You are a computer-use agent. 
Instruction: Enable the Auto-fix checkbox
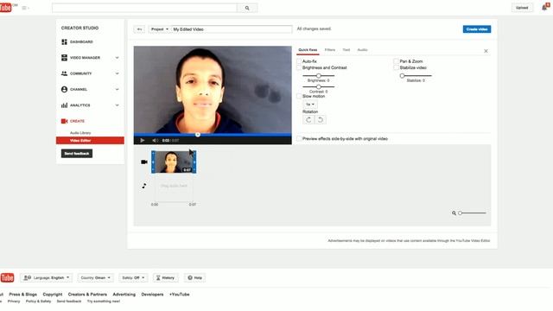pos(299,61)
